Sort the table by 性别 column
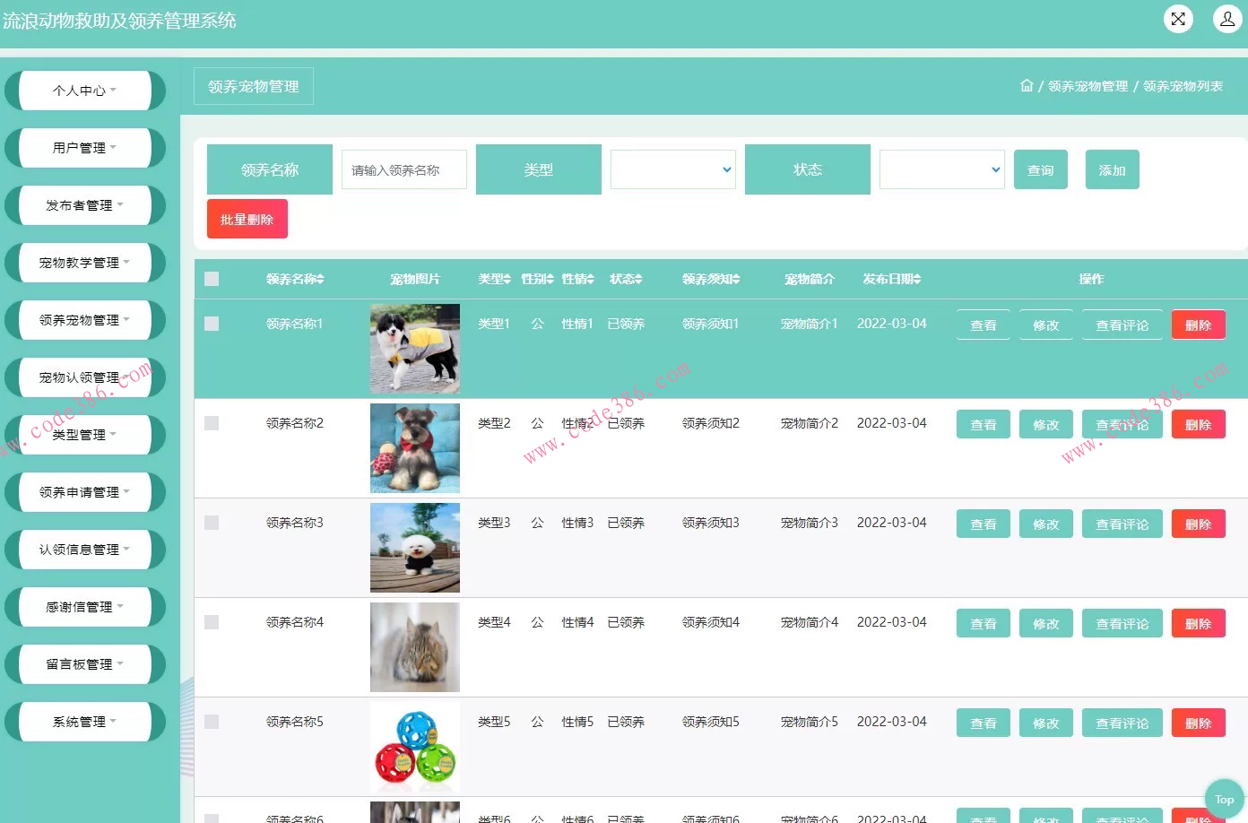Screen dimensions: 1248x823 (x=536, y=279)
